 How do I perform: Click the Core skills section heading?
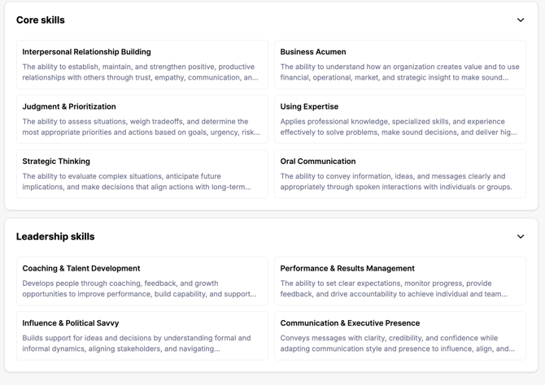[41, 20]
